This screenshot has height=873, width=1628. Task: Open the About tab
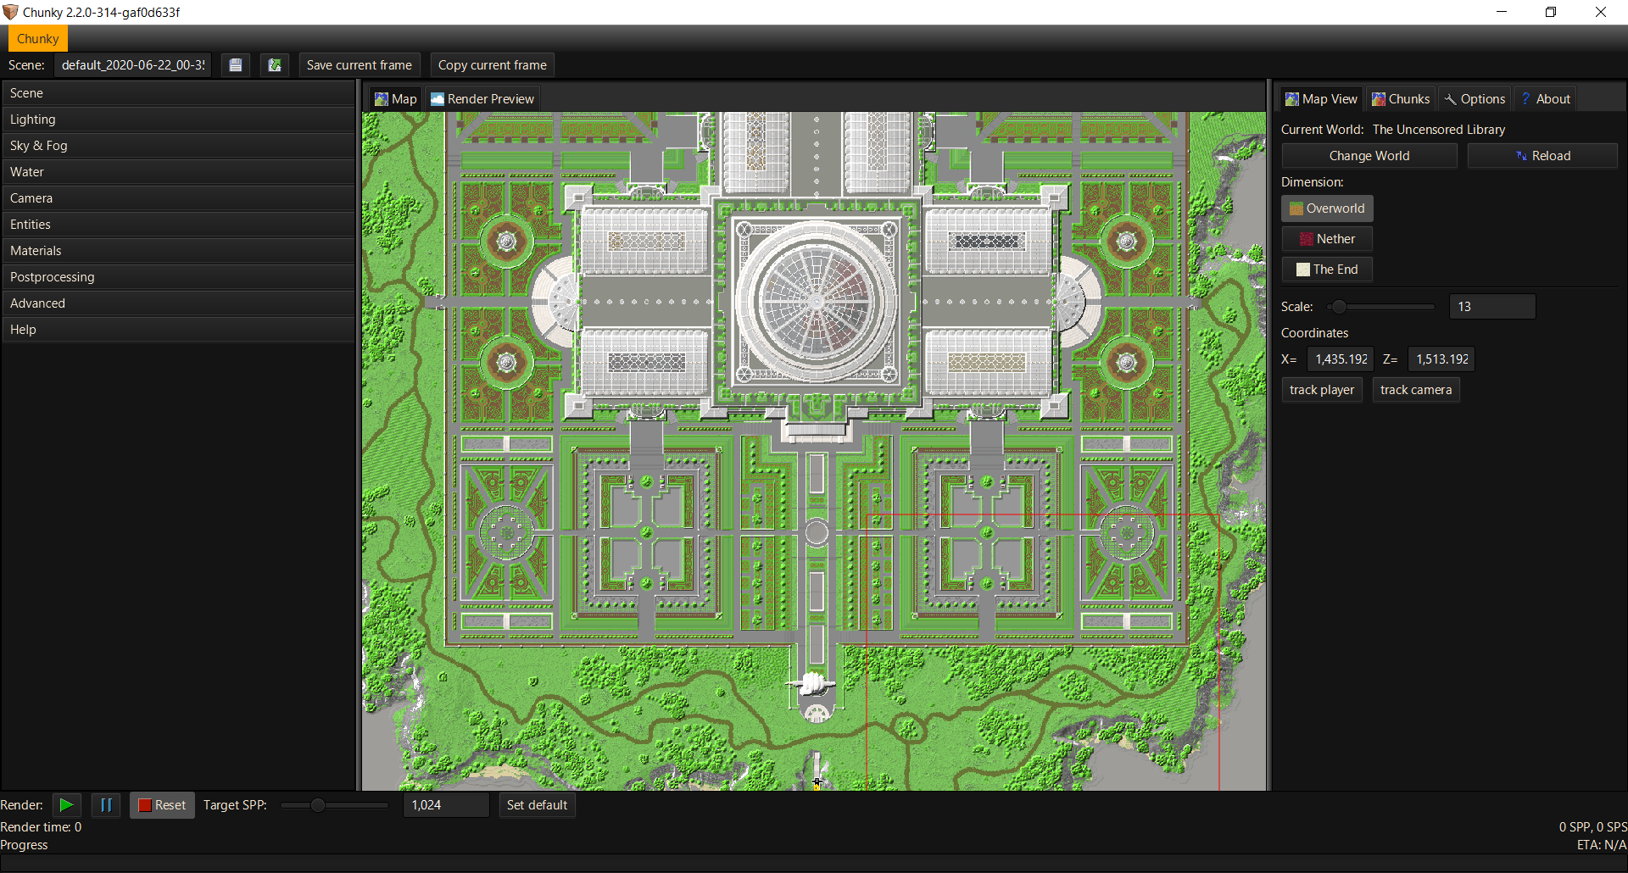point(1546,99)
